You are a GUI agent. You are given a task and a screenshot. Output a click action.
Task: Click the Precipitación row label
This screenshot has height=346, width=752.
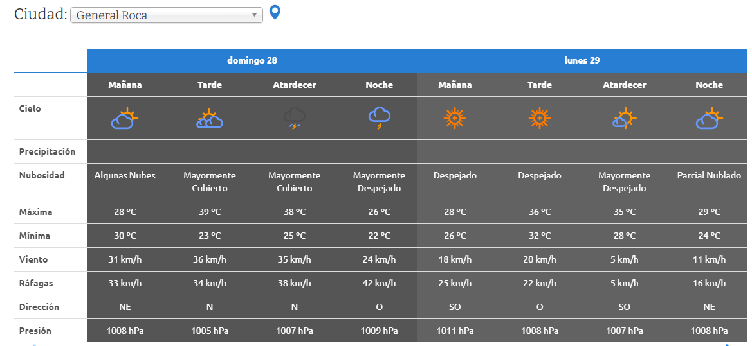[x=47, y=151]
